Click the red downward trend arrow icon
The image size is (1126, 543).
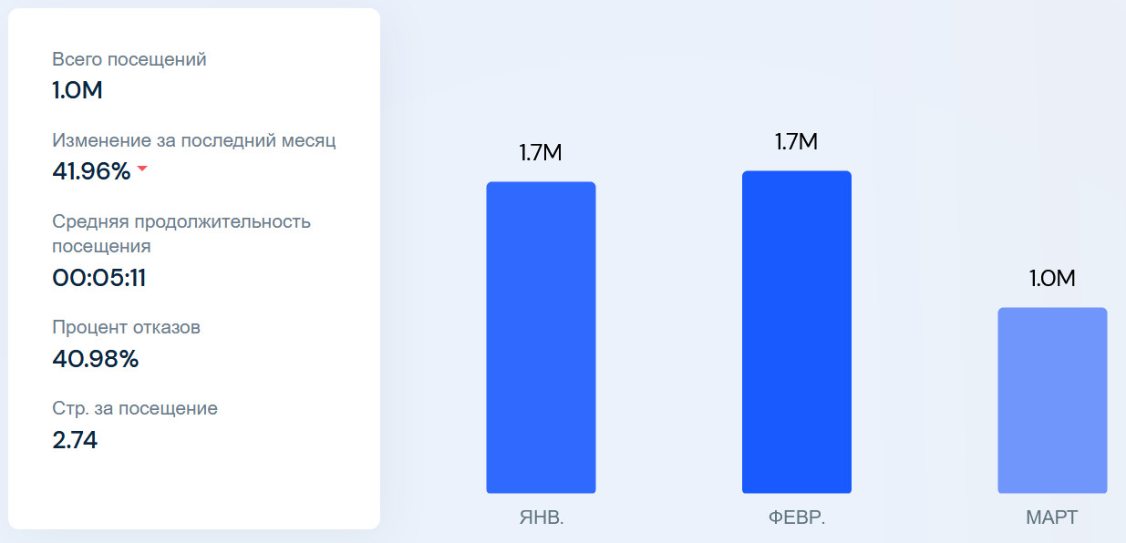click(142, 169)
